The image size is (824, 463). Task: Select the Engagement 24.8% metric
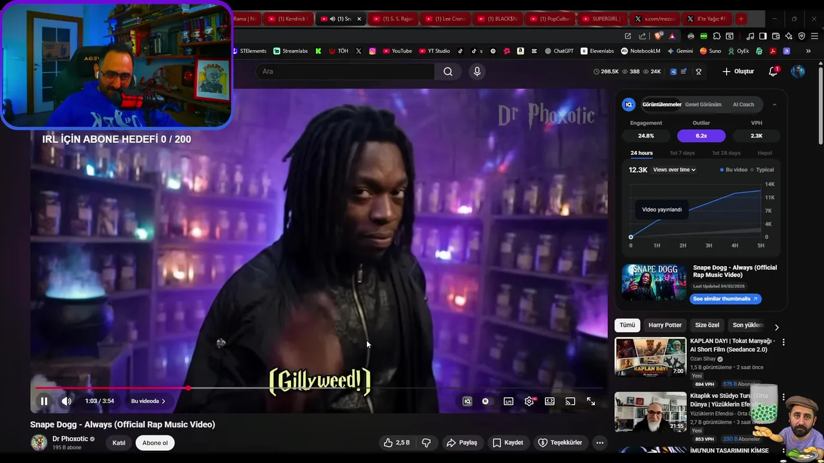646,136
